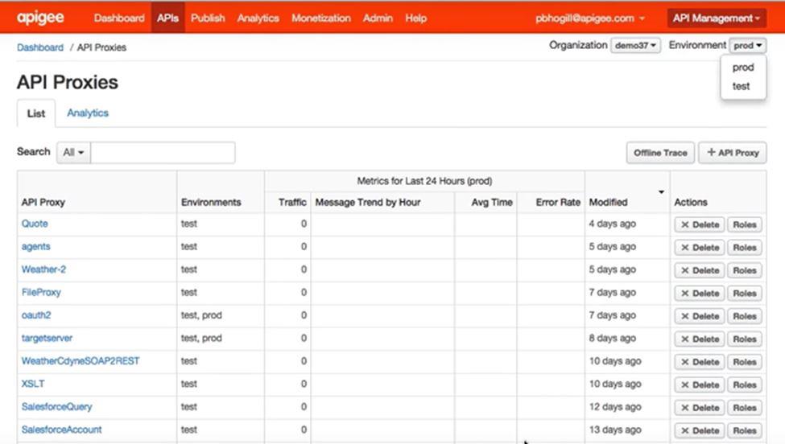The height and width of the screenshot is (444, 785).
Task: Open the All search filter dropdown
Action: click(x=73, y=153)
